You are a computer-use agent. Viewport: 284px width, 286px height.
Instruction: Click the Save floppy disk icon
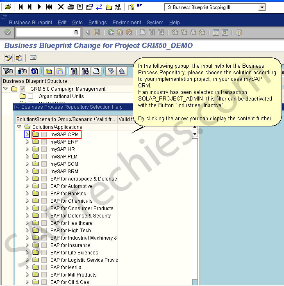click(x=97, y=32)
